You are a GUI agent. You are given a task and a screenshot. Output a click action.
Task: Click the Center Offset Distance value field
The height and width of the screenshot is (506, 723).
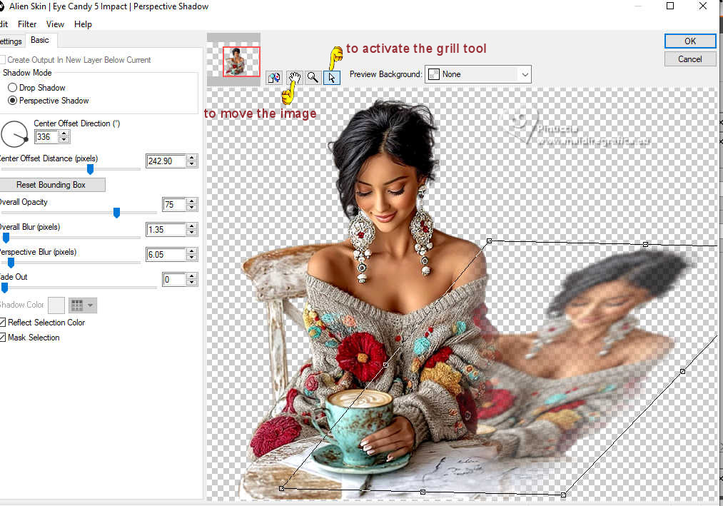click(166, 161)
